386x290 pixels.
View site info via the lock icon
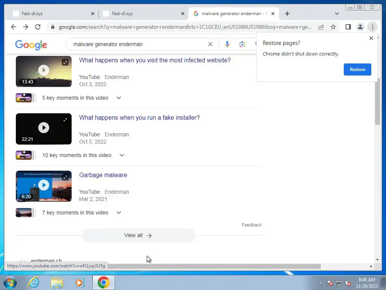[53, 27]
